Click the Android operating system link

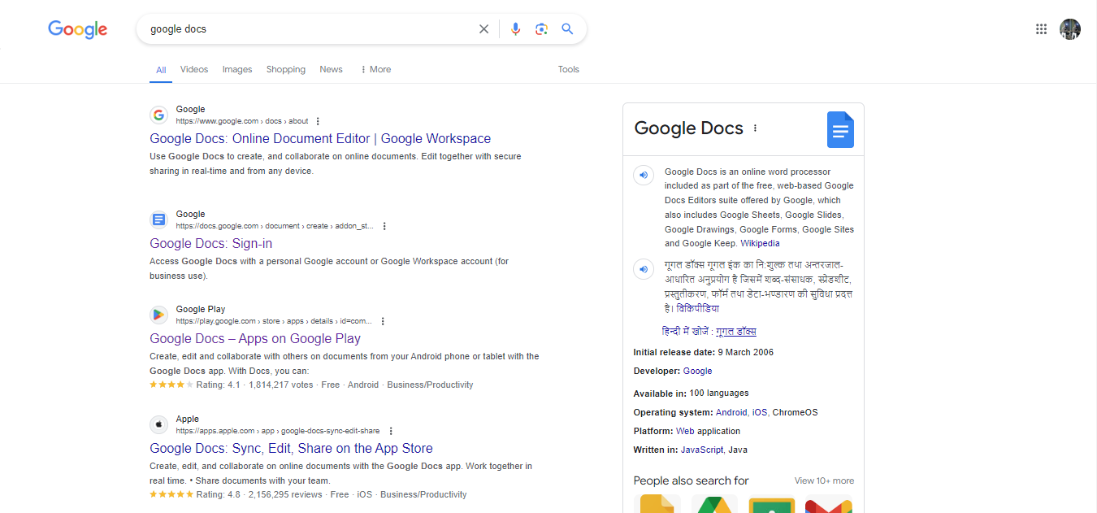731,412
